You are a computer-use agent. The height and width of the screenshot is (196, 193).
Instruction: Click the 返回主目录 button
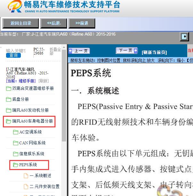point(21,23)
